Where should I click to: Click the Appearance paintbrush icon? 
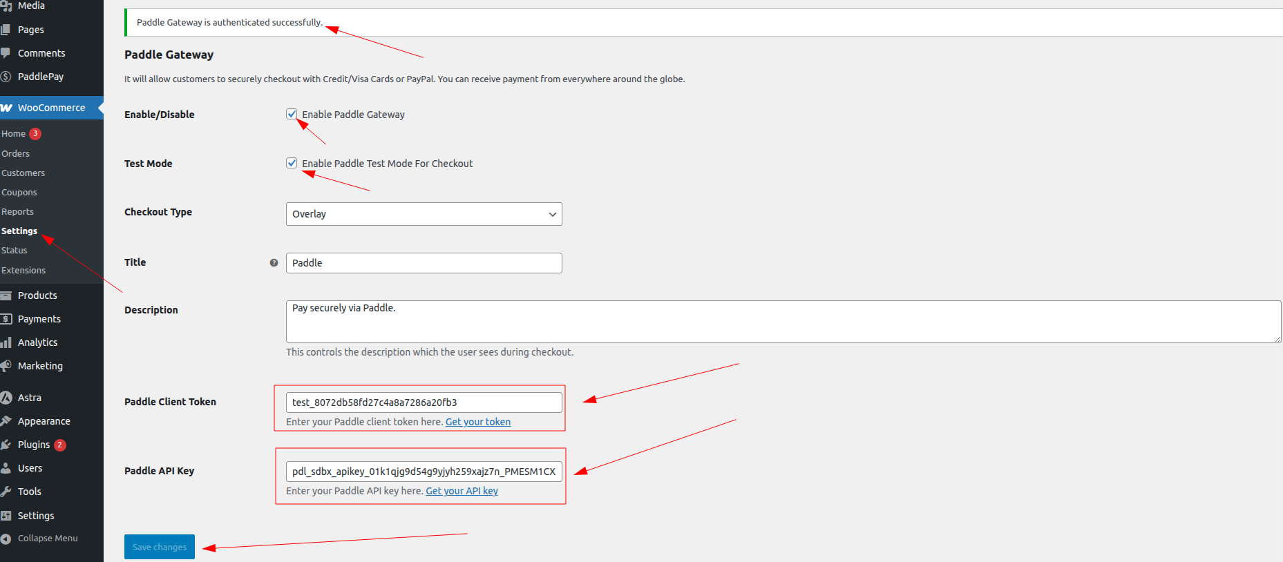click(6, 421)
